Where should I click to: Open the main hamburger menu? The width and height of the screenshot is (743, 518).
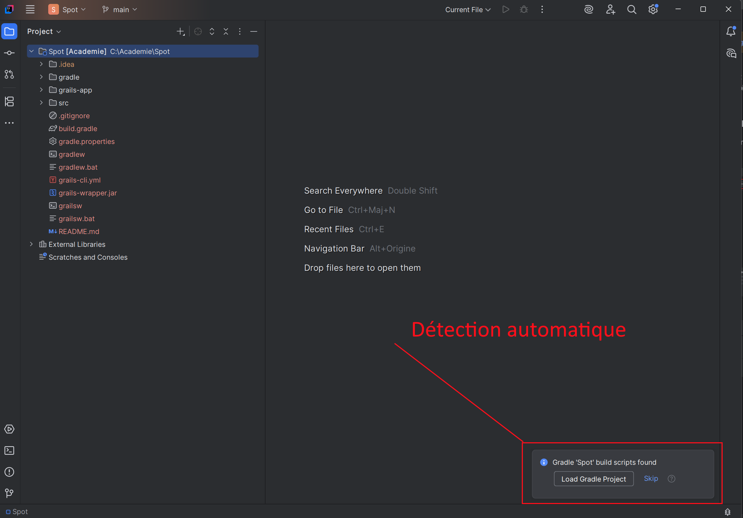[30, 10]
